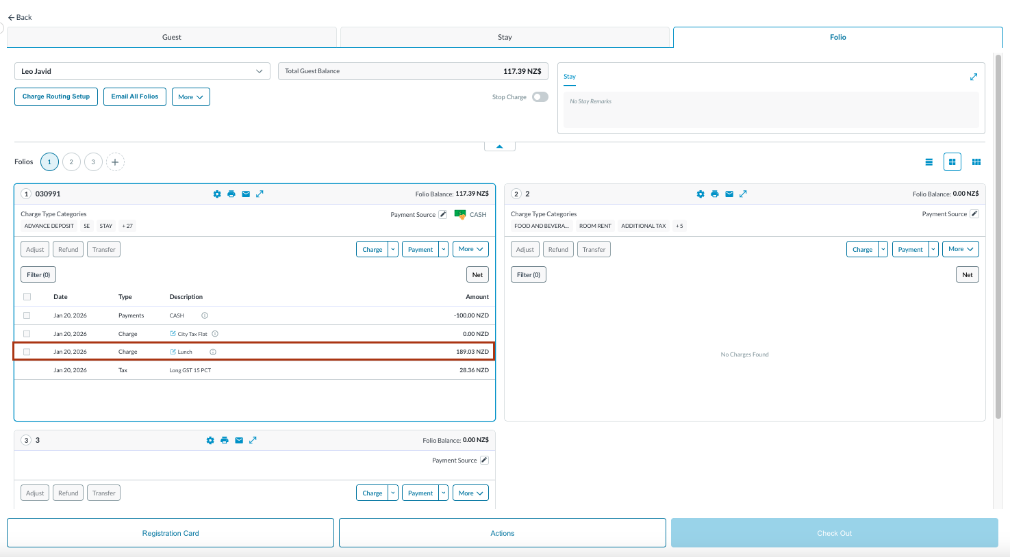Screen dimensions: 1010x557
Task: Select all rows with header checkbox
Action: click(27, 297)
